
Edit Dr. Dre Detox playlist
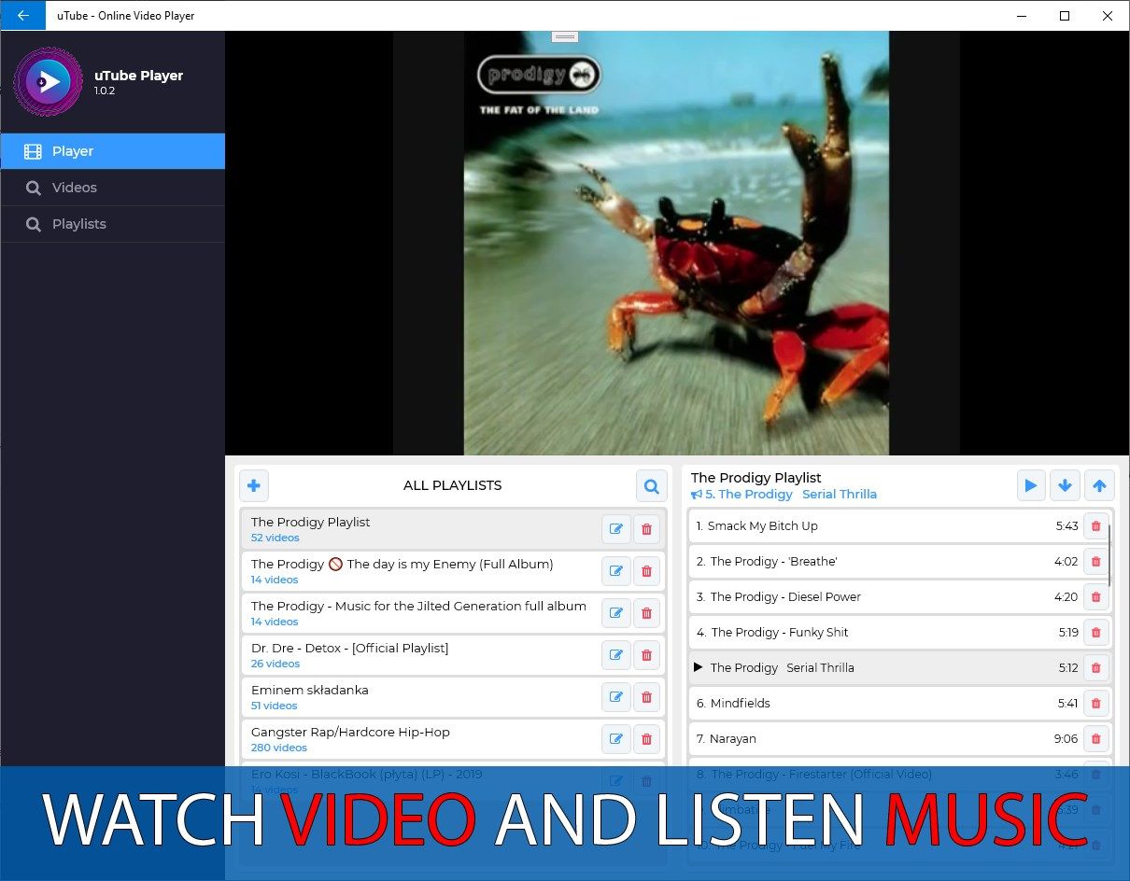point(616,655)
